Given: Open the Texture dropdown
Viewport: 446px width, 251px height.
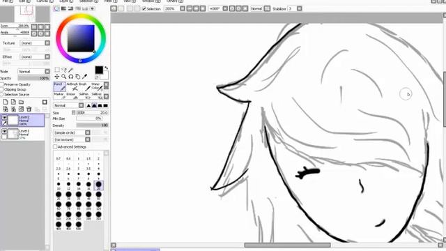Looking at the screenshot, I should 35,43.
